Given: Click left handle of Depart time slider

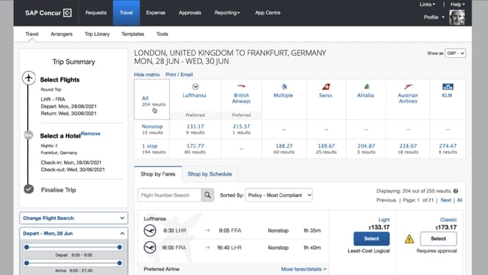Looking at the screenshot, I should (27, 247).
